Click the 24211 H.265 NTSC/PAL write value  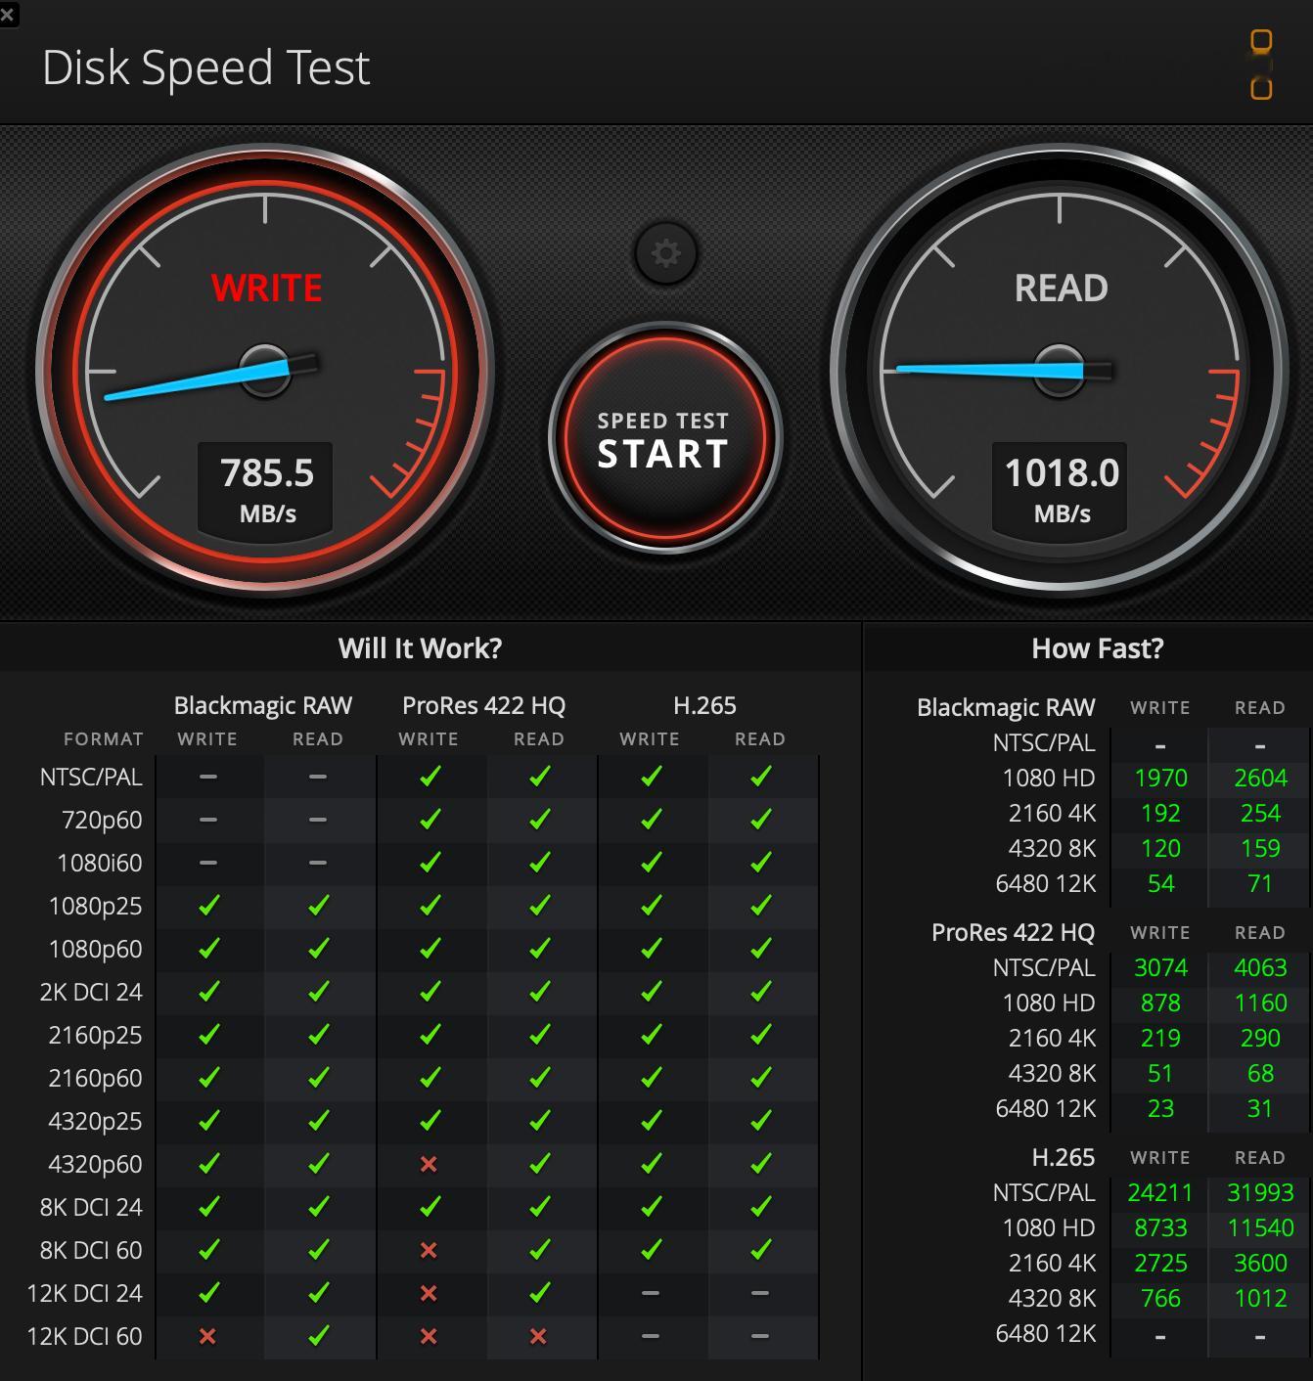point(1159,1192)
